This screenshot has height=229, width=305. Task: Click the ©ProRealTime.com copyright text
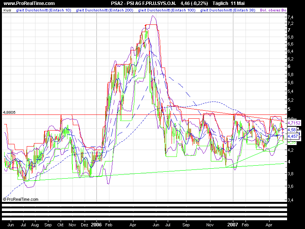21,199
